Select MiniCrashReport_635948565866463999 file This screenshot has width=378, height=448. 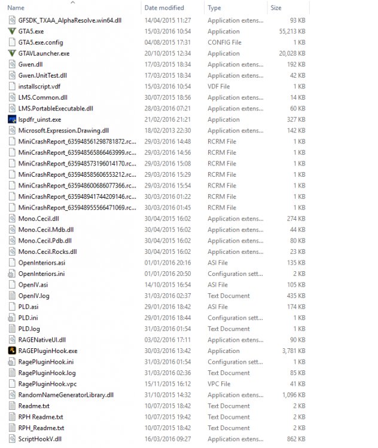coord(77,152)
